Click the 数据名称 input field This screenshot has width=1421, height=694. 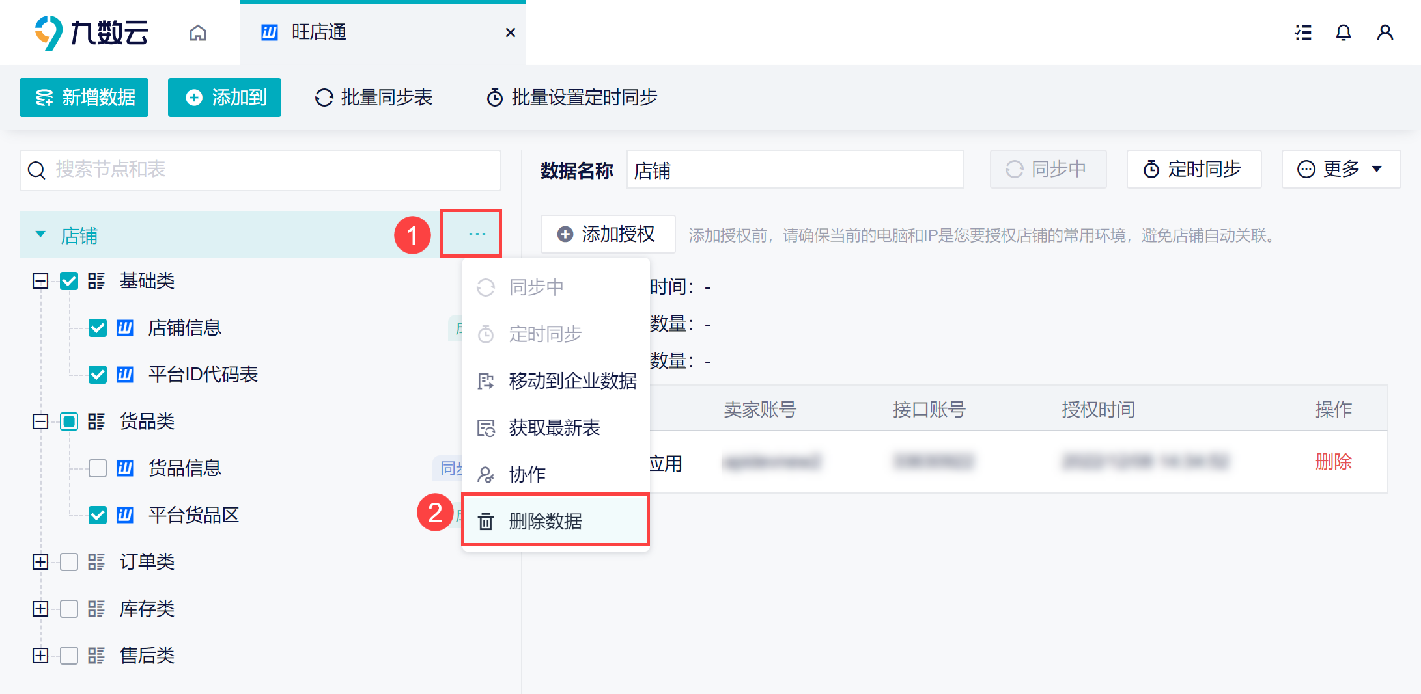(795, 170)
